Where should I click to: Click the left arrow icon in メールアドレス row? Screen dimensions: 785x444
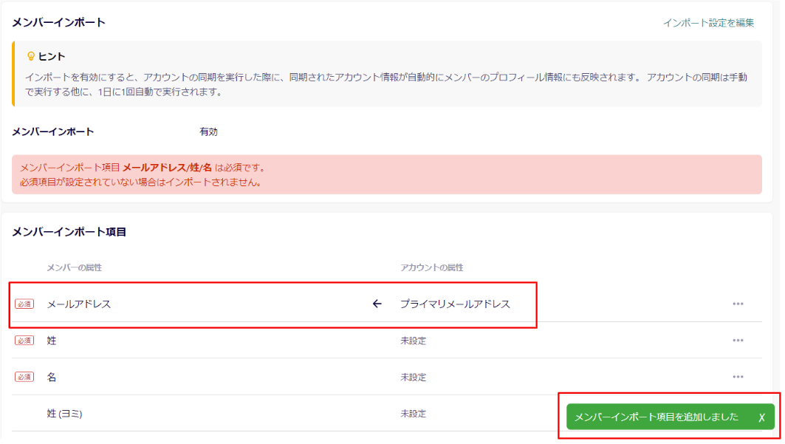tap(377, 304)
